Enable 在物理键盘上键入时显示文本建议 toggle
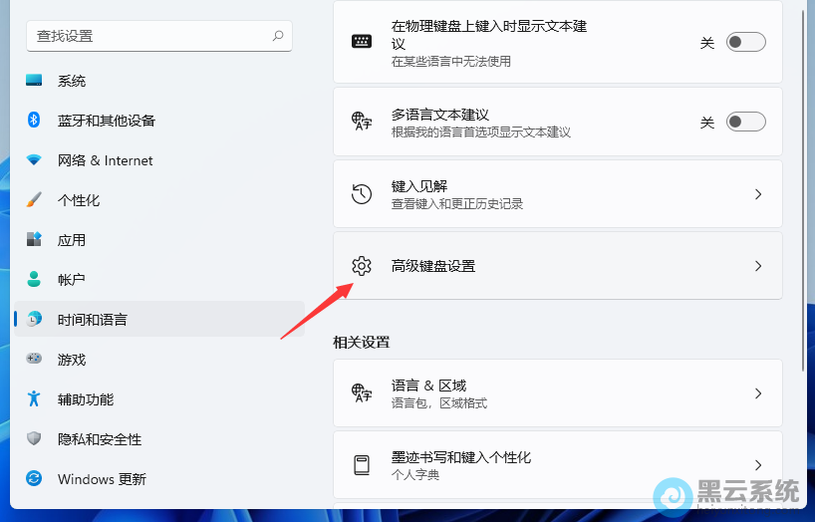The width and height of the screenshot is (815, 522). click(745, 42)
